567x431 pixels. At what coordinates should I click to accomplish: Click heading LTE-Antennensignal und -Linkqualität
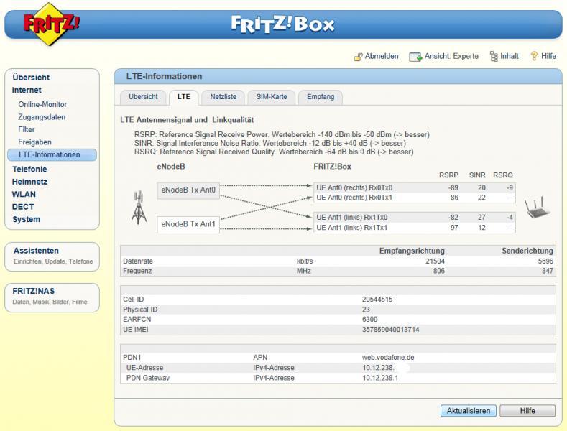coord(187,120)
